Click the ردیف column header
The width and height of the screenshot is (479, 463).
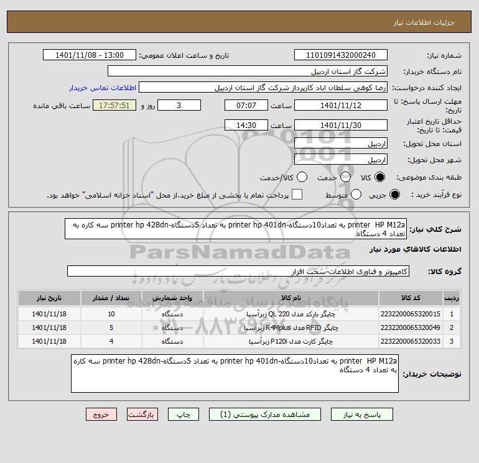[x=452, y=298]
